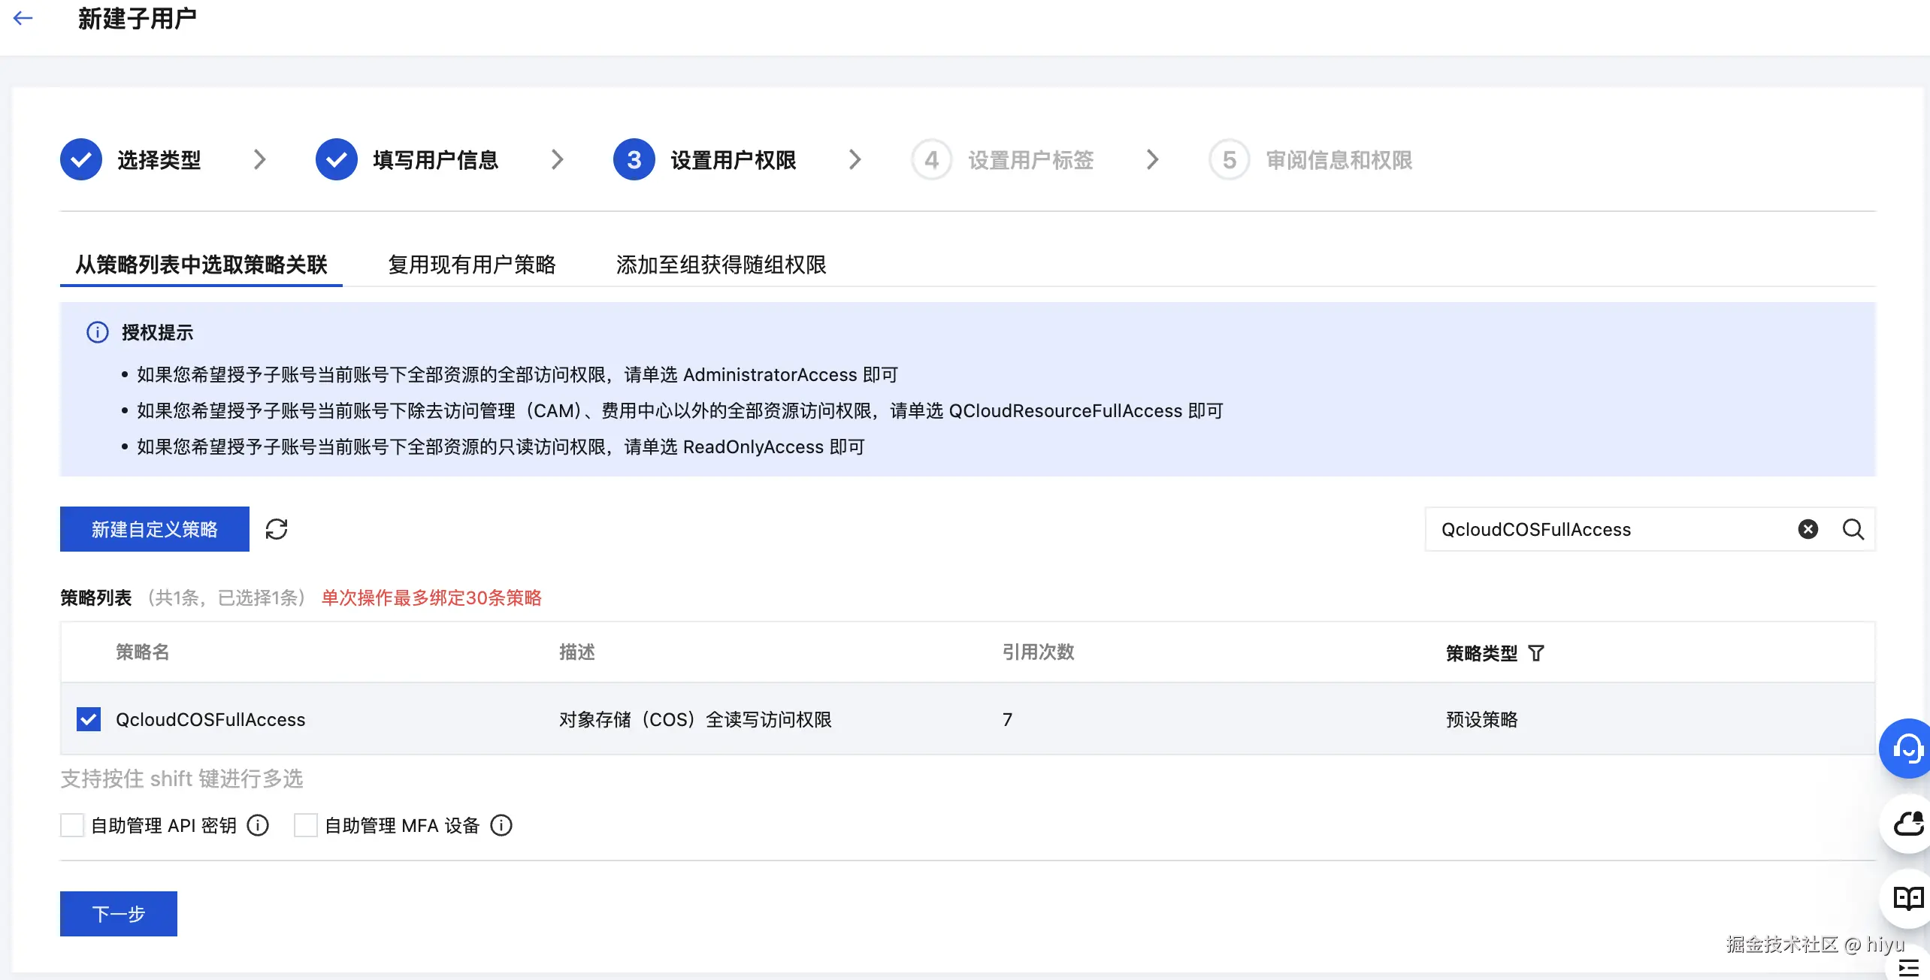
Task: Open the documentation book floating icon
Action: coord(1907,897)
